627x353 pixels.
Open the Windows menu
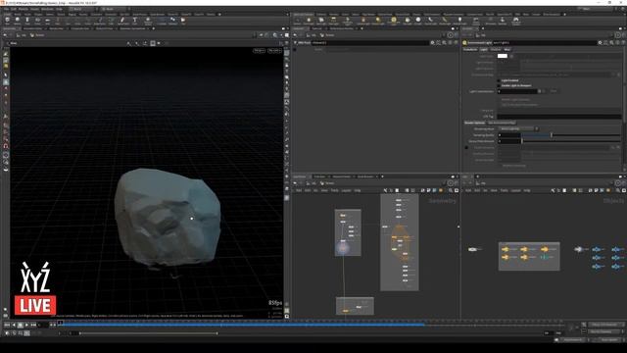[47, 9]
